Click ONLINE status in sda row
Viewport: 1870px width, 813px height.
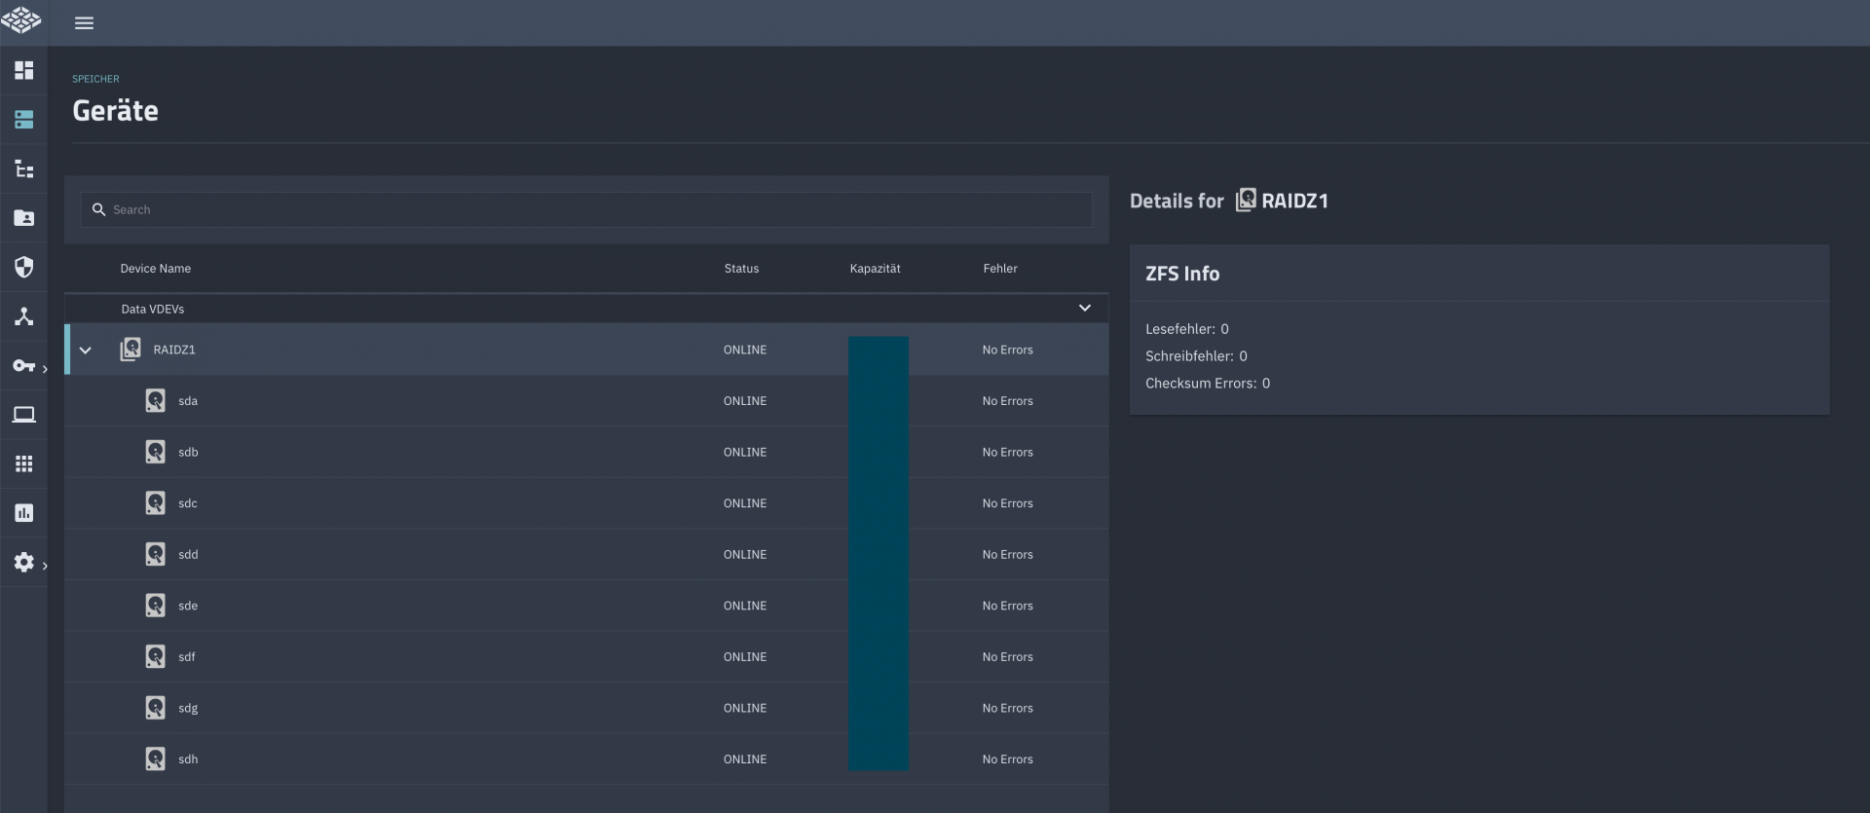(745, 401)
